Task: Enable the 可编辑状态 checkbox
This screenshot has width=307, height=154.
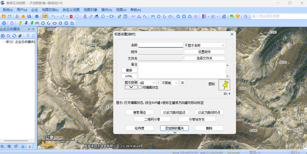Action: coord(140,87)
